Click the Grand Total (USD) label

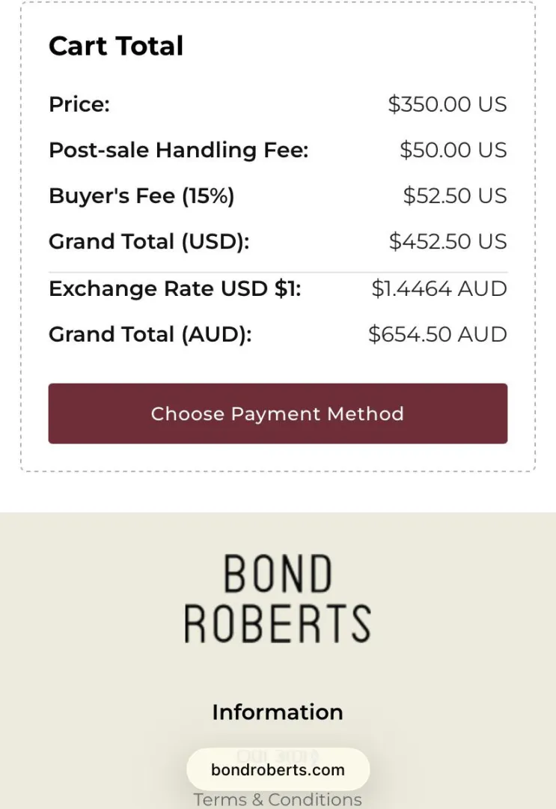click(149, 242)
